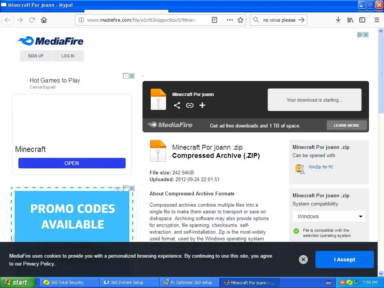Viewport: 384px width, 288px height.
Task: Click the blue OPEN Minecraft button
Action: [72, 163]
